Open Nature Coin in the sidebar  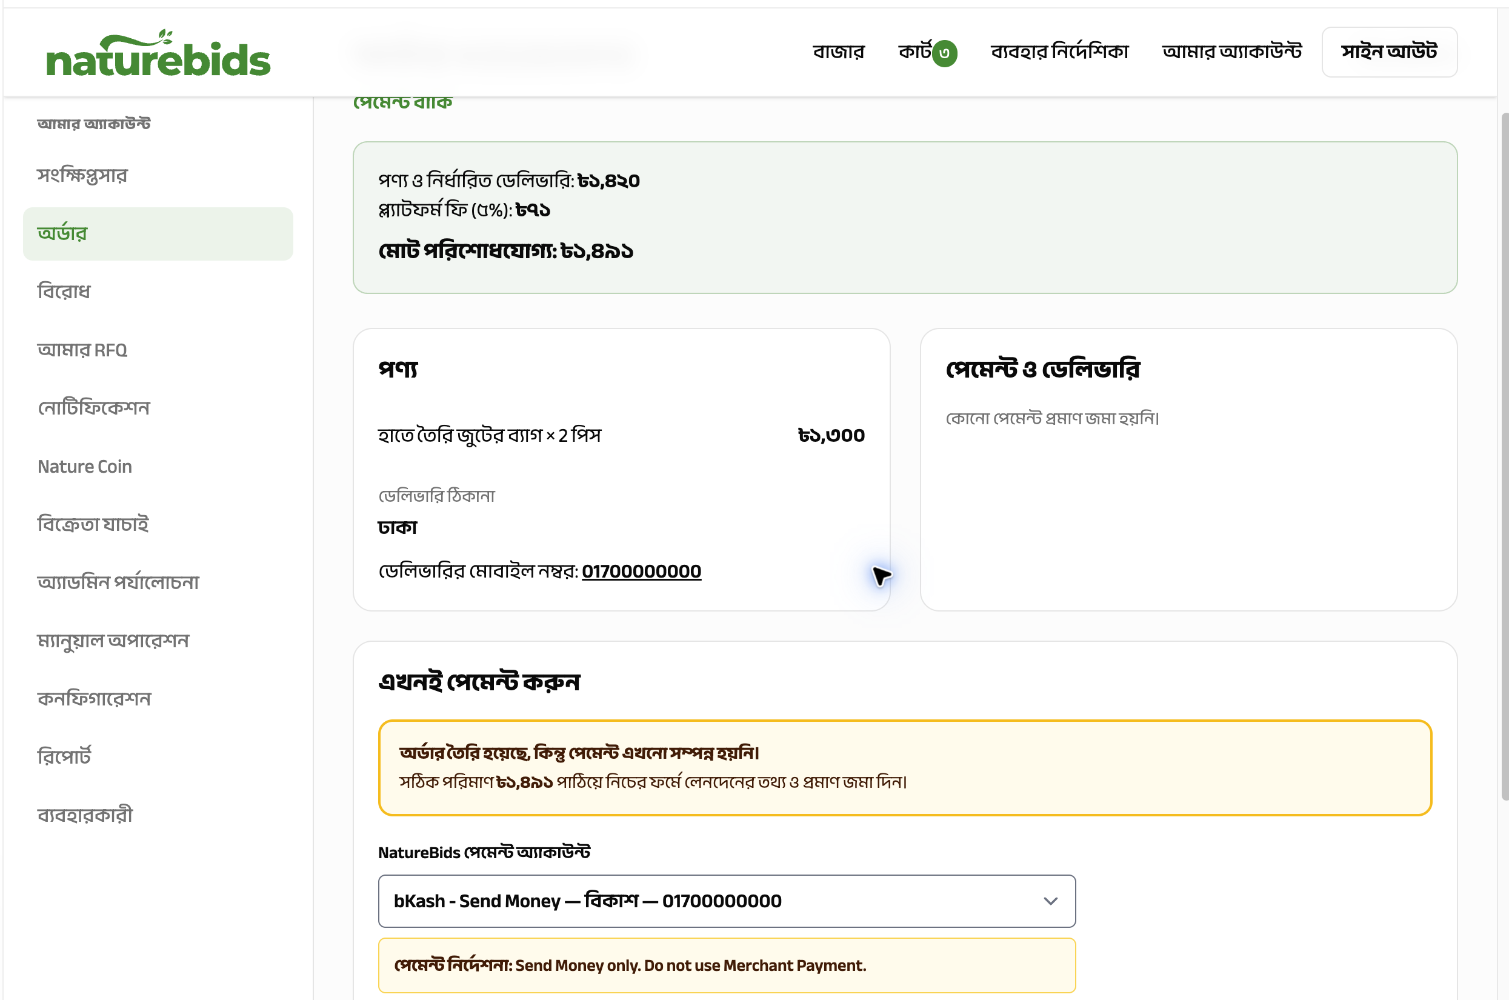coord(158,466)
